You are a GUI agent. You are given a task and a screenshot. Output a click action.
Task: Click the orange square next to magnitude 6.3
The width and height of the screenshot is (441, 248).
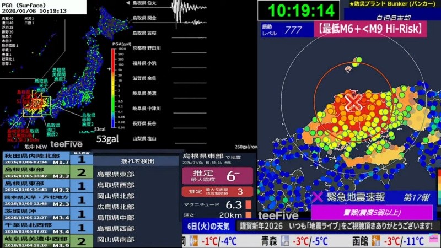249,205
